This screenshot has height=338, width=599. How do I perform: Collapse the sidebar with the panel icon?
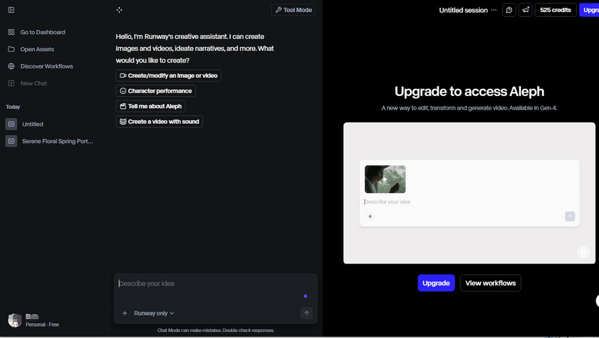tap(11, 10)
